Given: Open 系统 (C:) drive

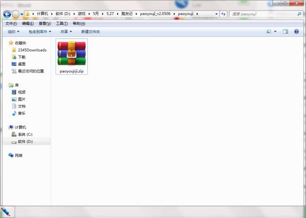Looking at the screenshot, I should click(x=22, y=135).
